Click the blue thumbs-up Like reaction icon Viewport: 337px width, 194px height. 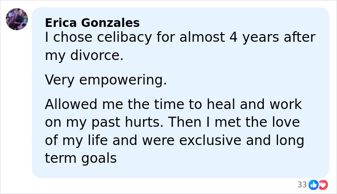pos(313,184)
